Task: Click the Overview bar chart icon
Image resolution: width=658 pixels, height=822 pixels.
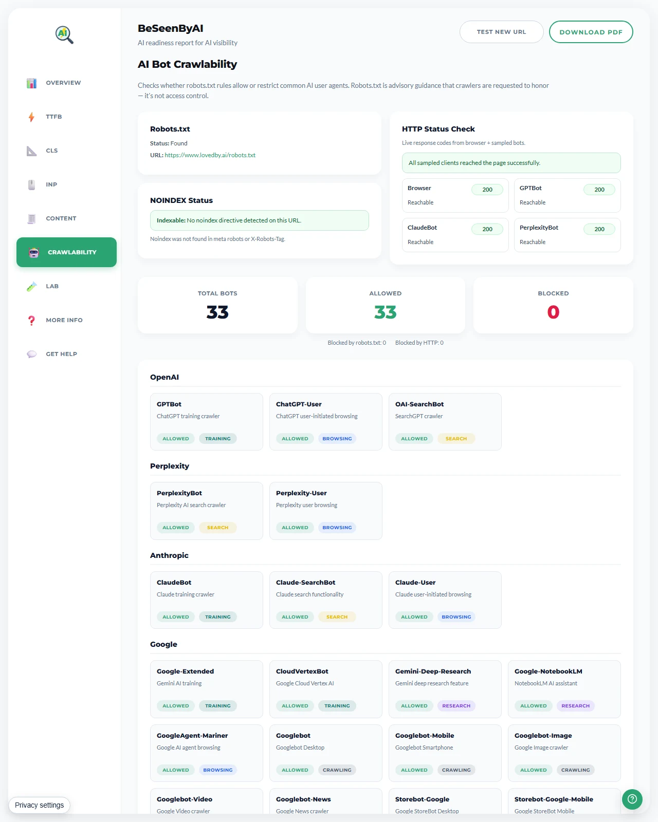Action: [x=32, y=83]
